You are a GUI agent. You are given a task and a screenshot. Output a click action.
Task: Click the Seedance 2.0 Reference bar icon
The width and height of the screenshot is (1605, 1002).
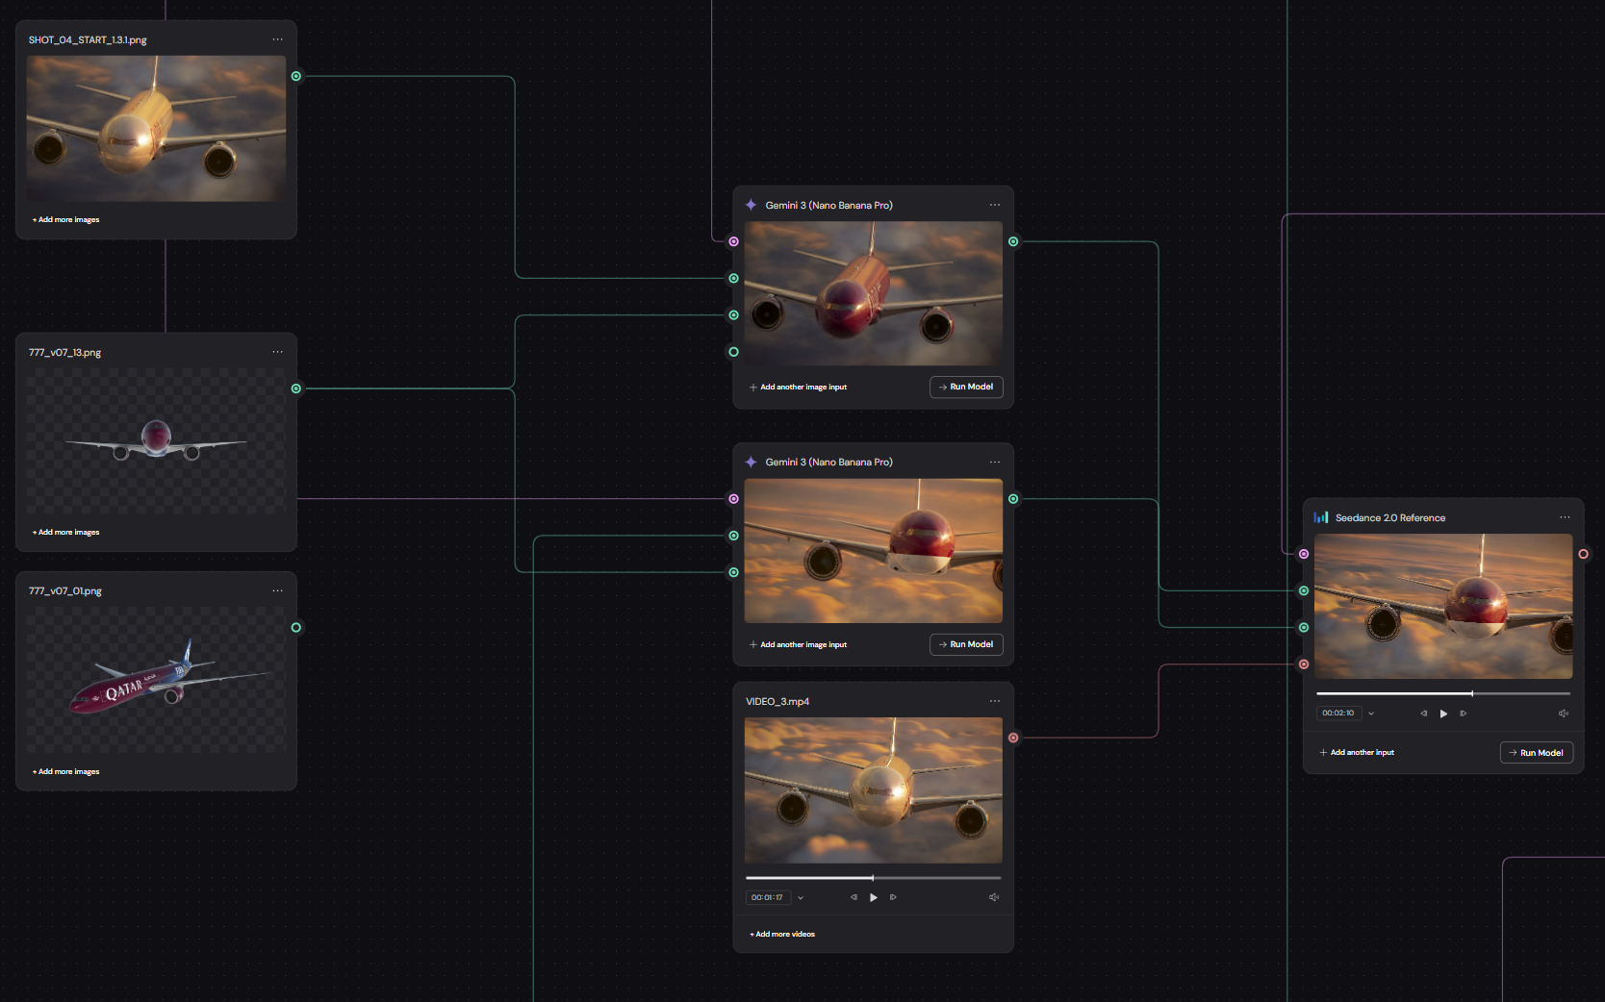[x=1321, y=517]
